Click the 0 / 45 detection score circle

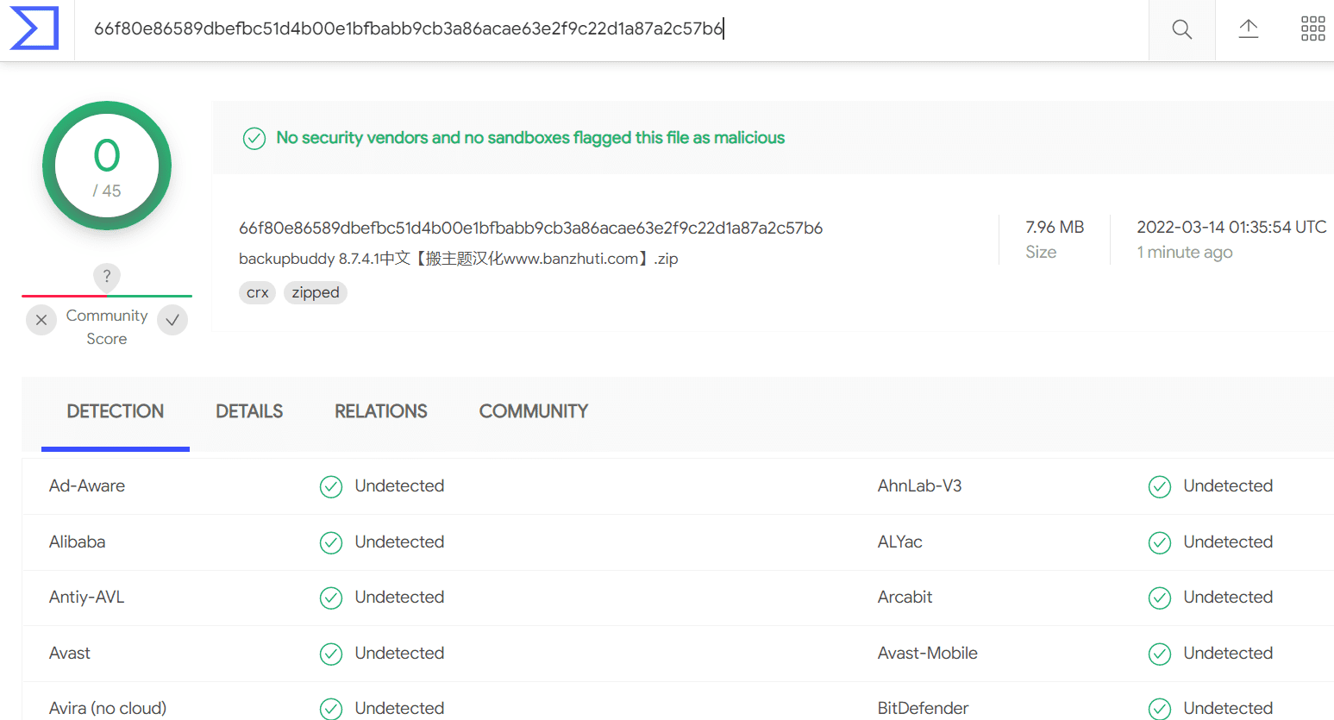107,166
